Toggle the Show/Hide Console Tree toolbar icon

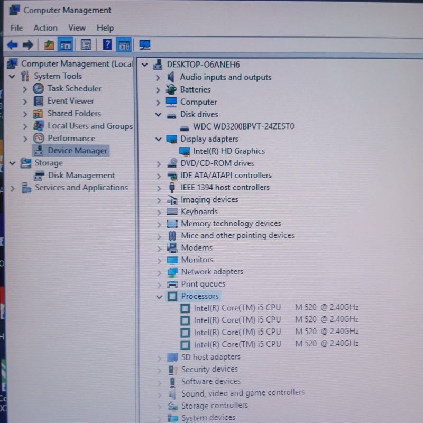pyautogui.click(x=65, y=44)
